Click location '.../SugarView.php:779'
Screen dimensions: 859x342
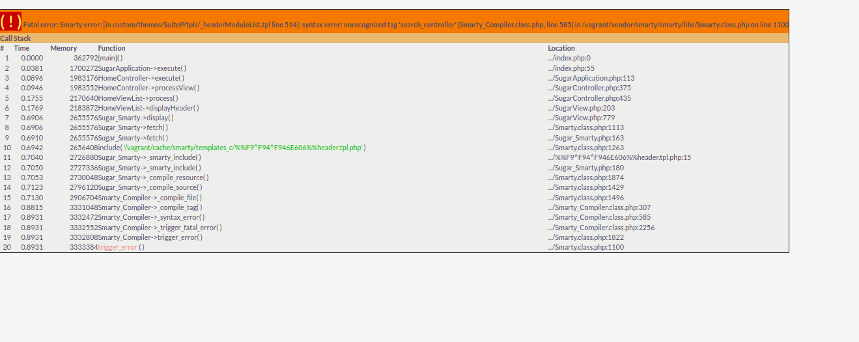point(582,118)
